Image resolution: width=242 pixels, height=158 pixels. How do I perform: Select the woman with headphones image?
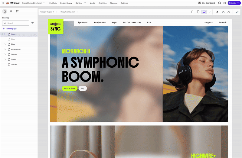point(195,74)
